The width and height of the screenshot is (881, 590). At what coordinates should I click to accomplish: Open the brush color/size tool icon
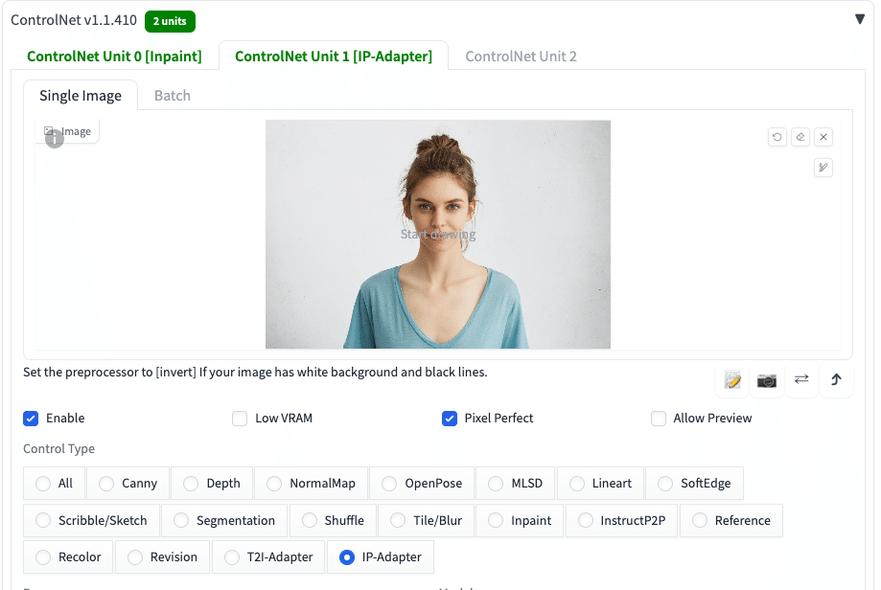[x=823, y=168]
